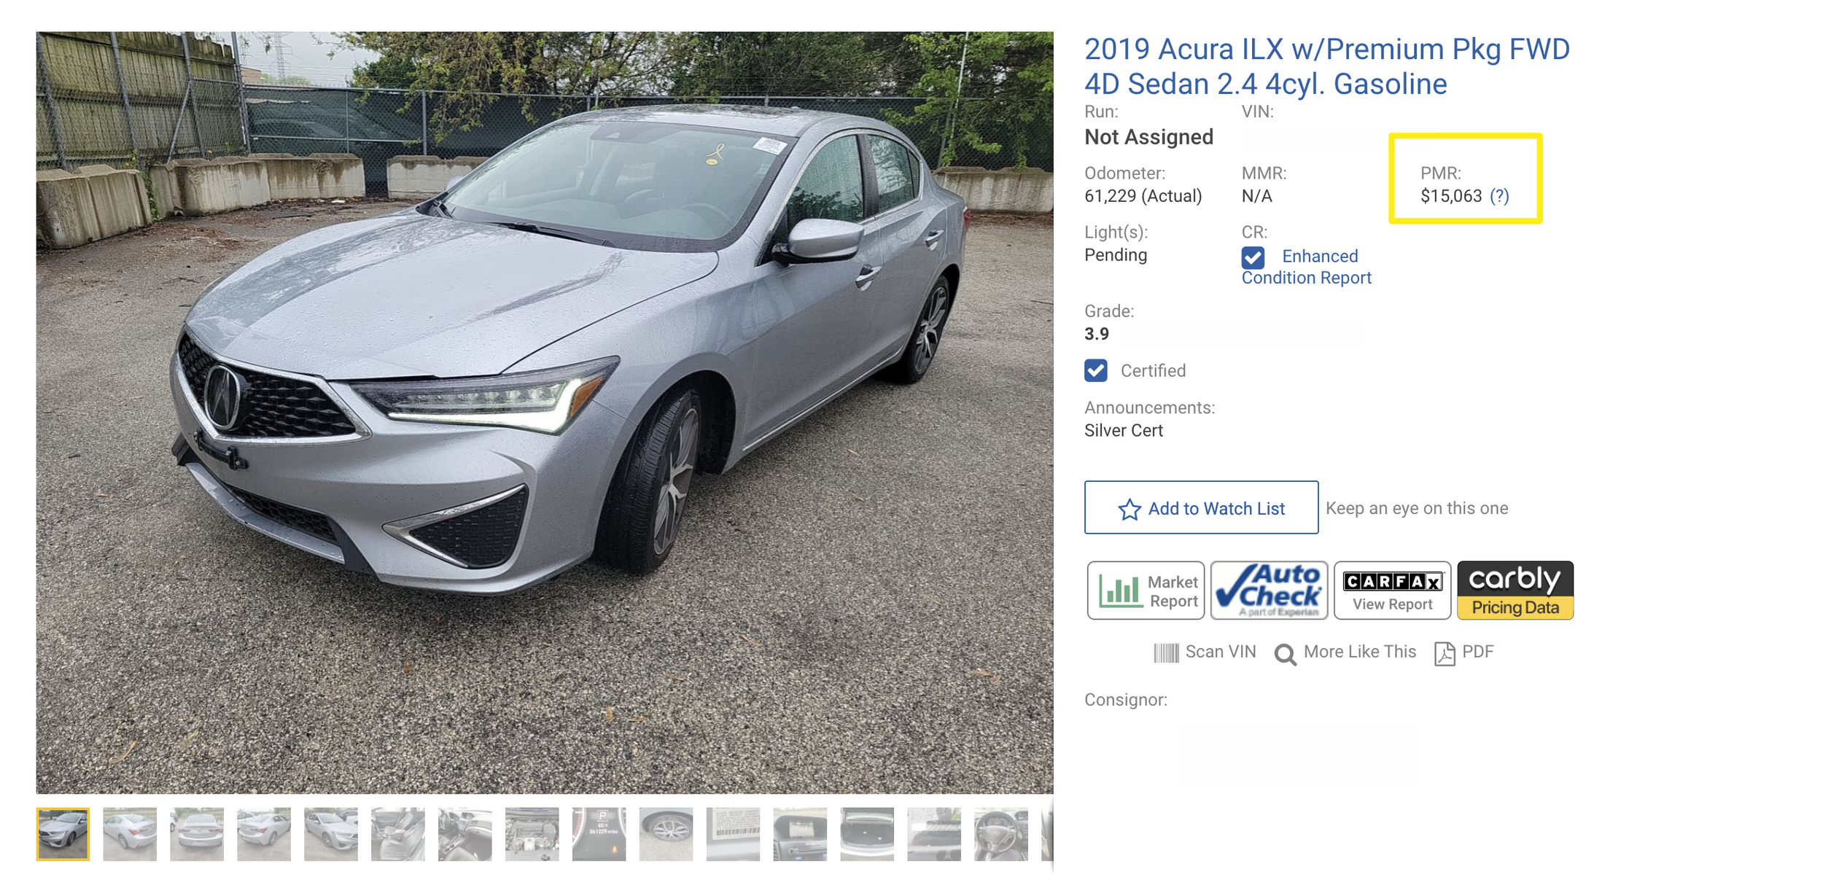This screenshot has height=882, width=1823.
Task: Toggle the Enhanced Condition Report checkbox
Action: click(1253, 257)
